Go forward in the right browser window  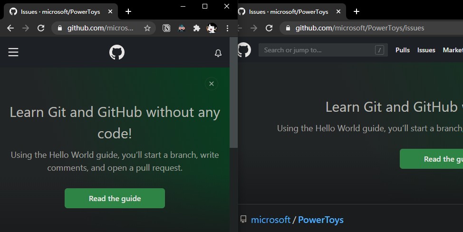254,28
